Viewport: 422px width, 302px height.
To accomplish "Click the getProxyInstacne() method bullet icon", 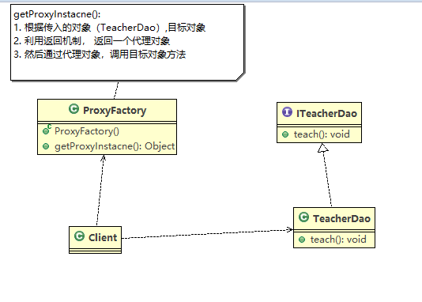I will click(46, 146).
